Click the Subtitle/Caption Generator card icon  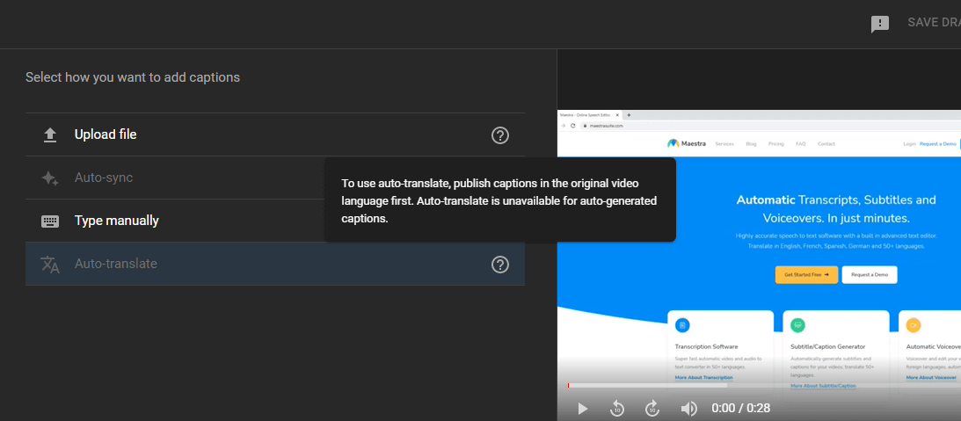(798, 325)
